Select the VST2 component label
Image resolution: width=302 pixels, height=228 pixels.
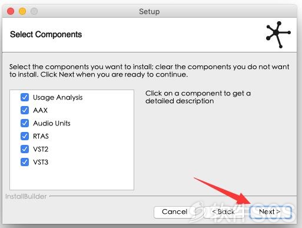pos(41,149)
